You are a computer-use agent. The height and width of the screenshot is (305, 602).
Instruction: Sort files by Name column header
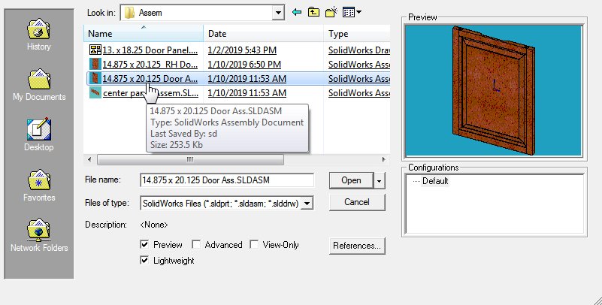143,34
